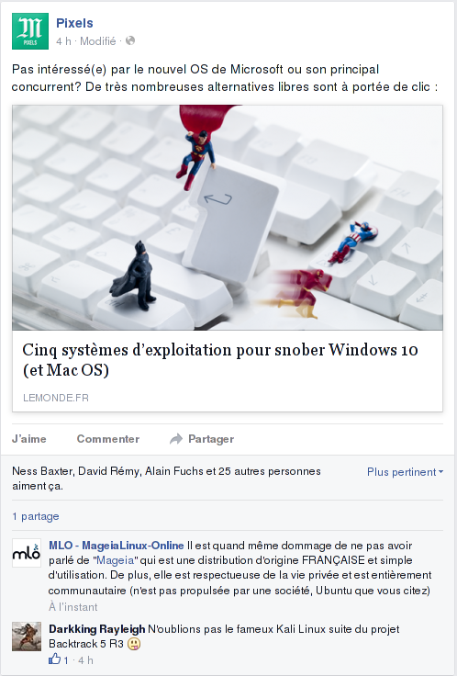Expand the Plus pertinent sort dropdown

405,472
